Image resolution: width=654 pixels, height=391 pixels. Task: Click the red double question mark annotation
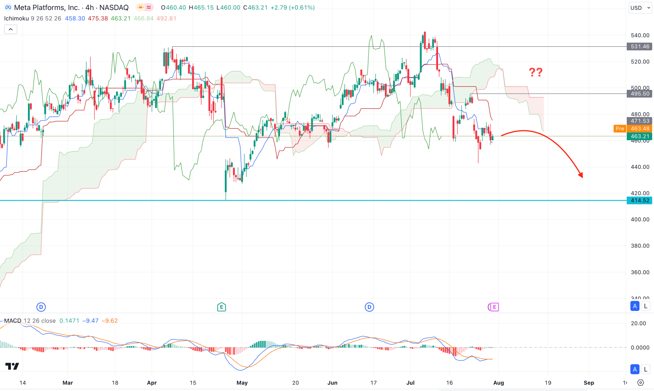[x=535, y=72]
